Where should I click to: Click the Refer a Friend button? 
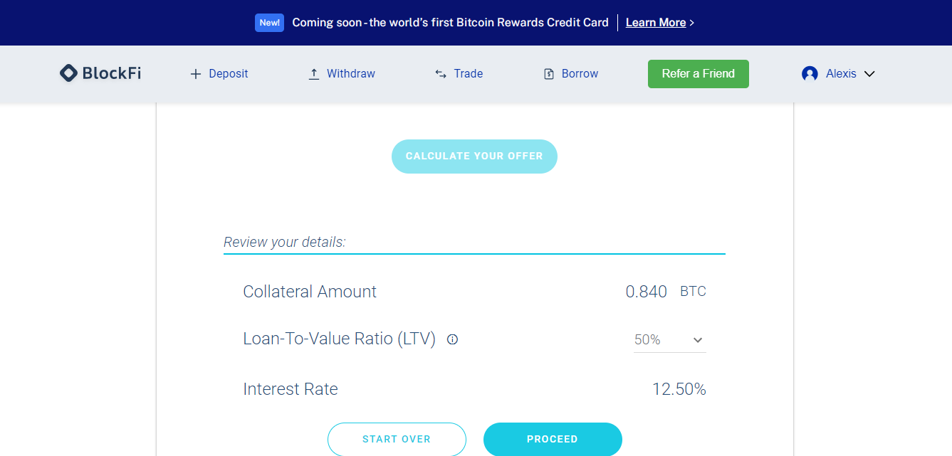point(698,74)
